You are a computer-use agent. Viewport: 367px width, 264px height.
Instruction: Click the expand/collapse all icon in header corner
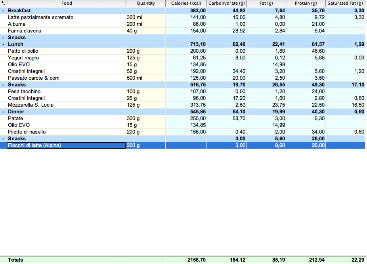(3, 3)
